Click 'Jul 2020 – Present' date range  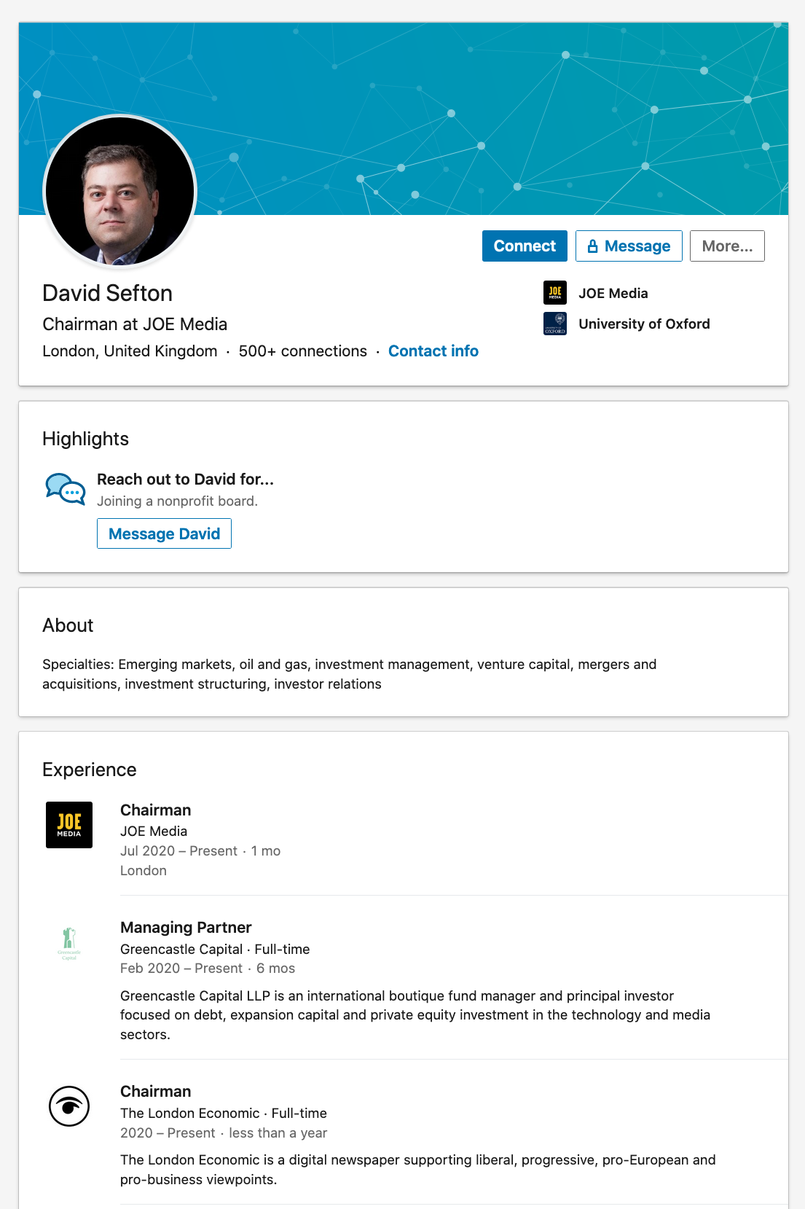[x=178, y=851]
